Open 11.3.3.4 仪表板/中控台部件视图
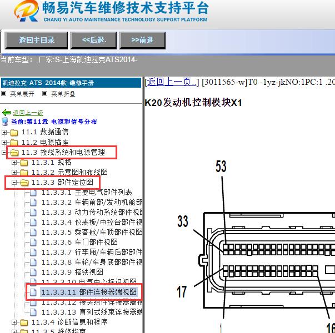Viewport: 335px width, 333px height. (92, 222)
